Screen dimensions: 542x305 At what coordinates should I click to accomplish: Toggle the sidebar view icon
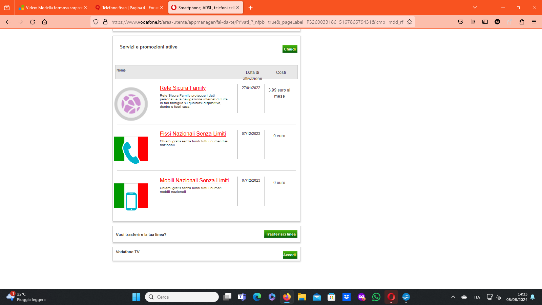pos(485,22)
